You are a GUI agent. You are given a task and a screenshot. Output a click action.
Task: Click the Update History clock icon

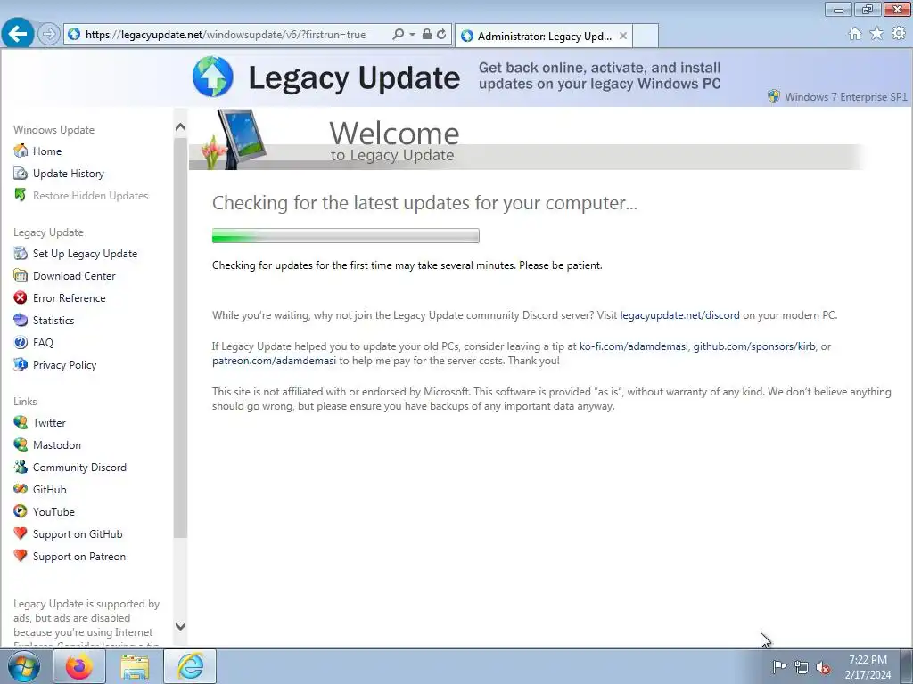[21, 174]
